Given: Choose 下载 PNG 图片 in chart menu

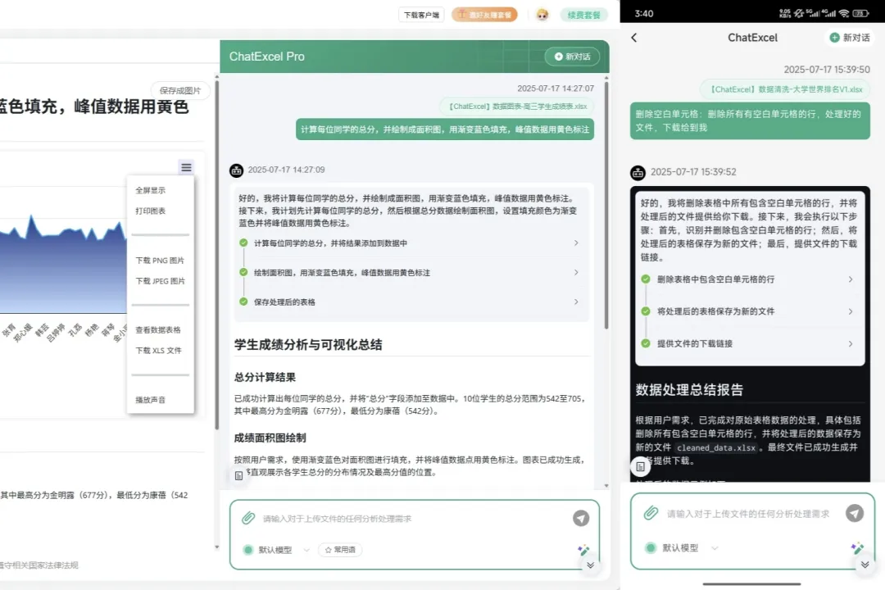Looking at the screenshot, I should [160, 261].
